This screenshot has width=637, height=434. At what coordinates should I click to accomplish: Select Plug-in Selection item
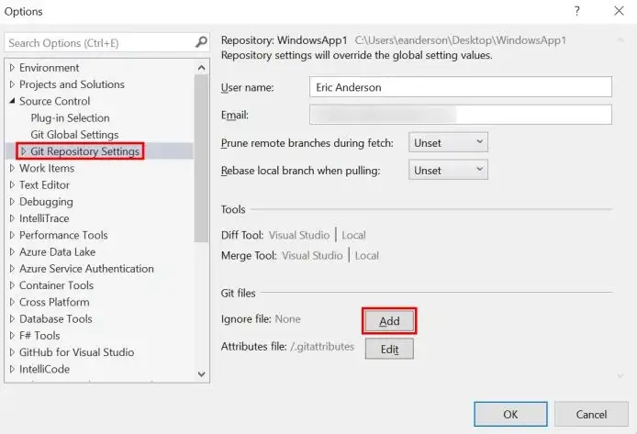(x=70, y=118)
